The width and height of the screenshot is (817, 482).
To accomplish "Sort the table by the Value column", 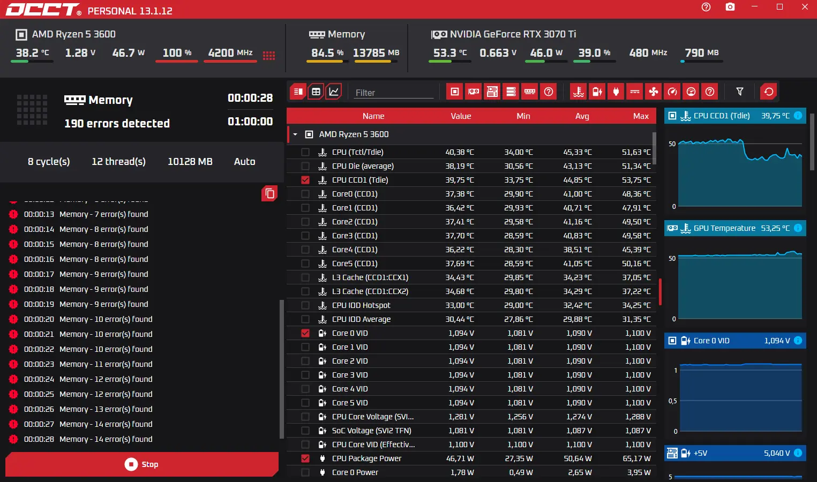I will (461, 116).
